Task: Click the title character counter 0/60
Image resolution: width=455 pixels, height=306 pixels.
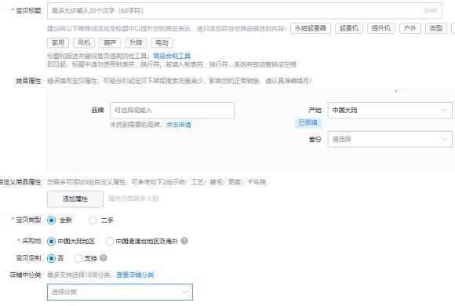Action: click(x=431, y=11)
